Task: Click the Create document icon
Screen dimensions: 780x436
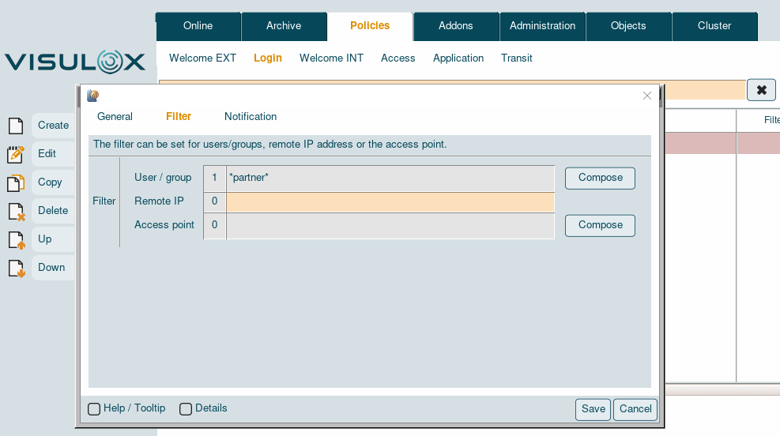Action: pyautogui.click(x=16, y=126)
